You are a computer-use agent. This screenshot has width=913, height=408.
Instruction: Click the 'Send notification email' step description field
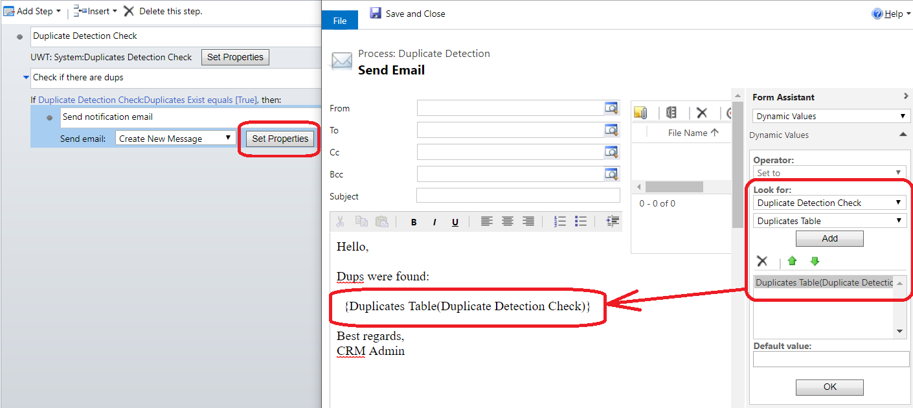pyautogui.click(x=191, y=117)
